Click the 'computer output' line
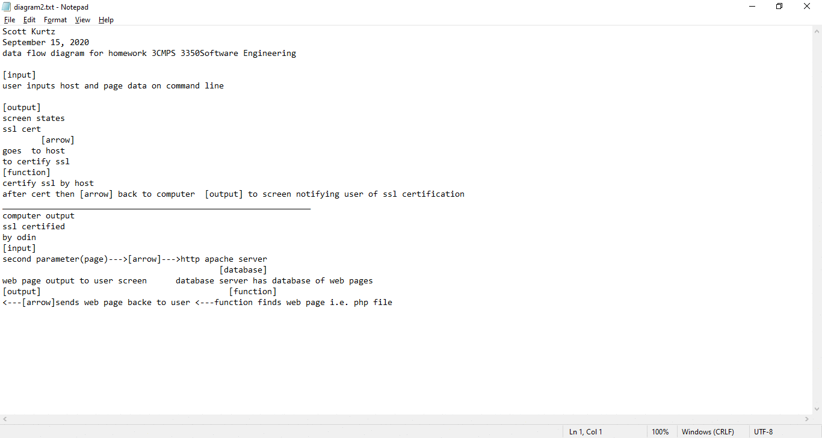822x438 pixels. coord(39,216)
